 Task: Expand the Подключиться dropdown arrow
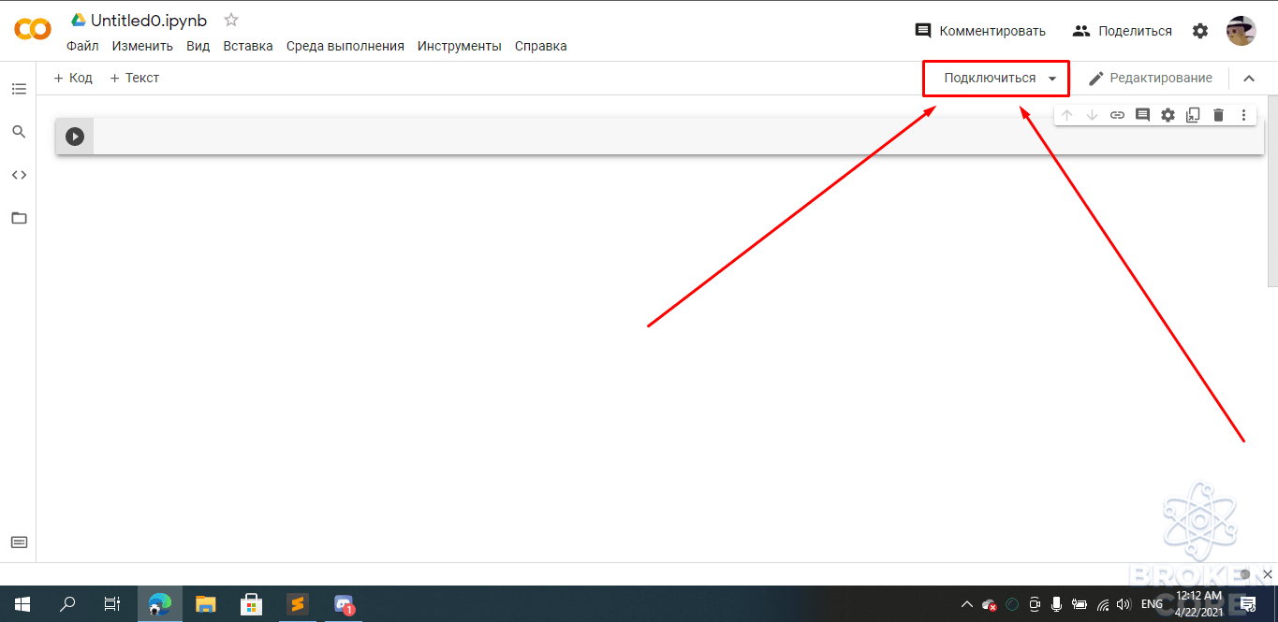coord(1052,79)
